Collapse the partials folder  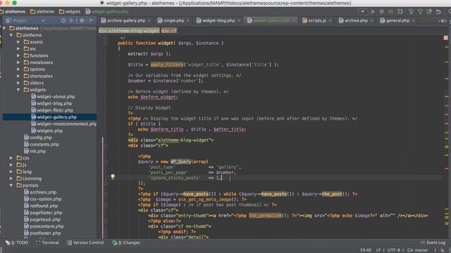click(x=11, y=186)
